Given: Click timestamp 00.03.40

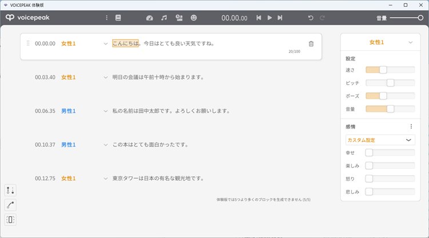Looking at the screenshot, I should pyautogui.click(x=45, y=77).
